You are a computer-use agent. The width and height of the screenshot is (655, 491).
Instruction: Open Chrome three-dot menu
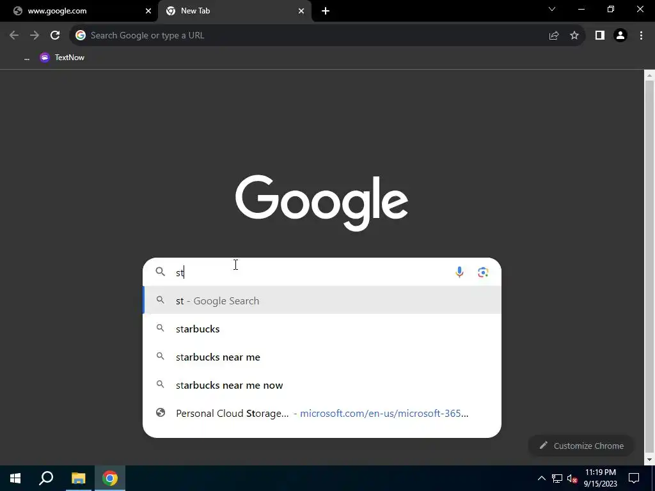click(x=641, y=36)
